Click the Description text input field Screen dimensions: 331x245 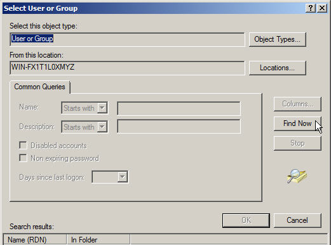click(179, 127)
